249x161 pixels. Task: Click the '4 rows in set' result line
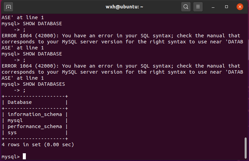pos(38,145)
